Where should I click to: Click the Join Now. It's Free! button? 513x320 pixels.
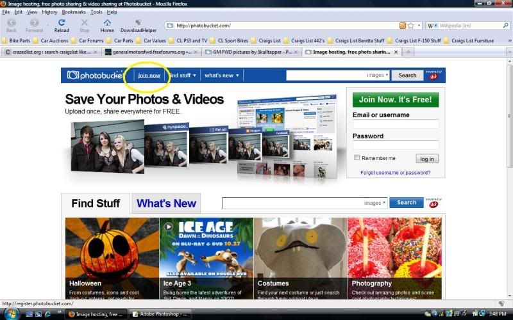tap(396, 100)
